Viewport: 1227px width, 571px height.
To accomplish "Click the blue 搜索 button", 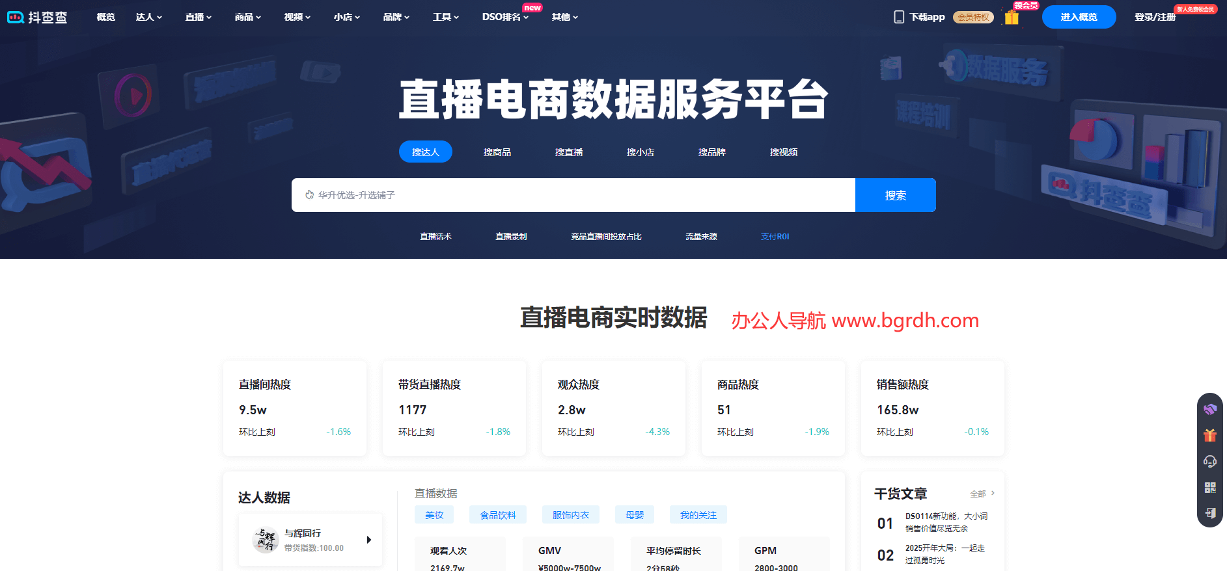I will tap(895, 195).
